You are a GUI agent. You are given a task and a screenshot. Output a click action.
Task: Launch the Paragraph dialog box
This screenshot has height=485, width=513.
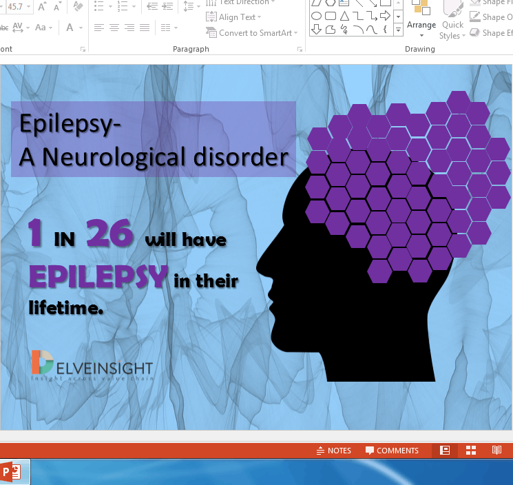[x=300, y=49]
